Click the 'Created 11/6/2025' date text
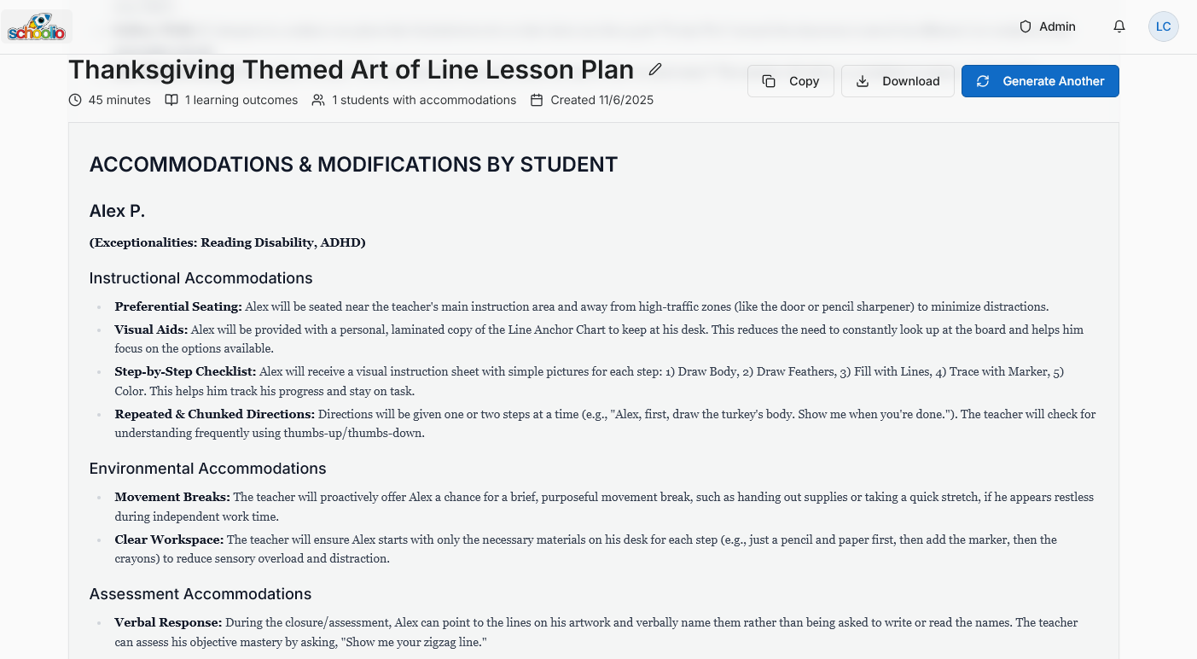Screen dimensions: 1197x659 coord(601,100)
